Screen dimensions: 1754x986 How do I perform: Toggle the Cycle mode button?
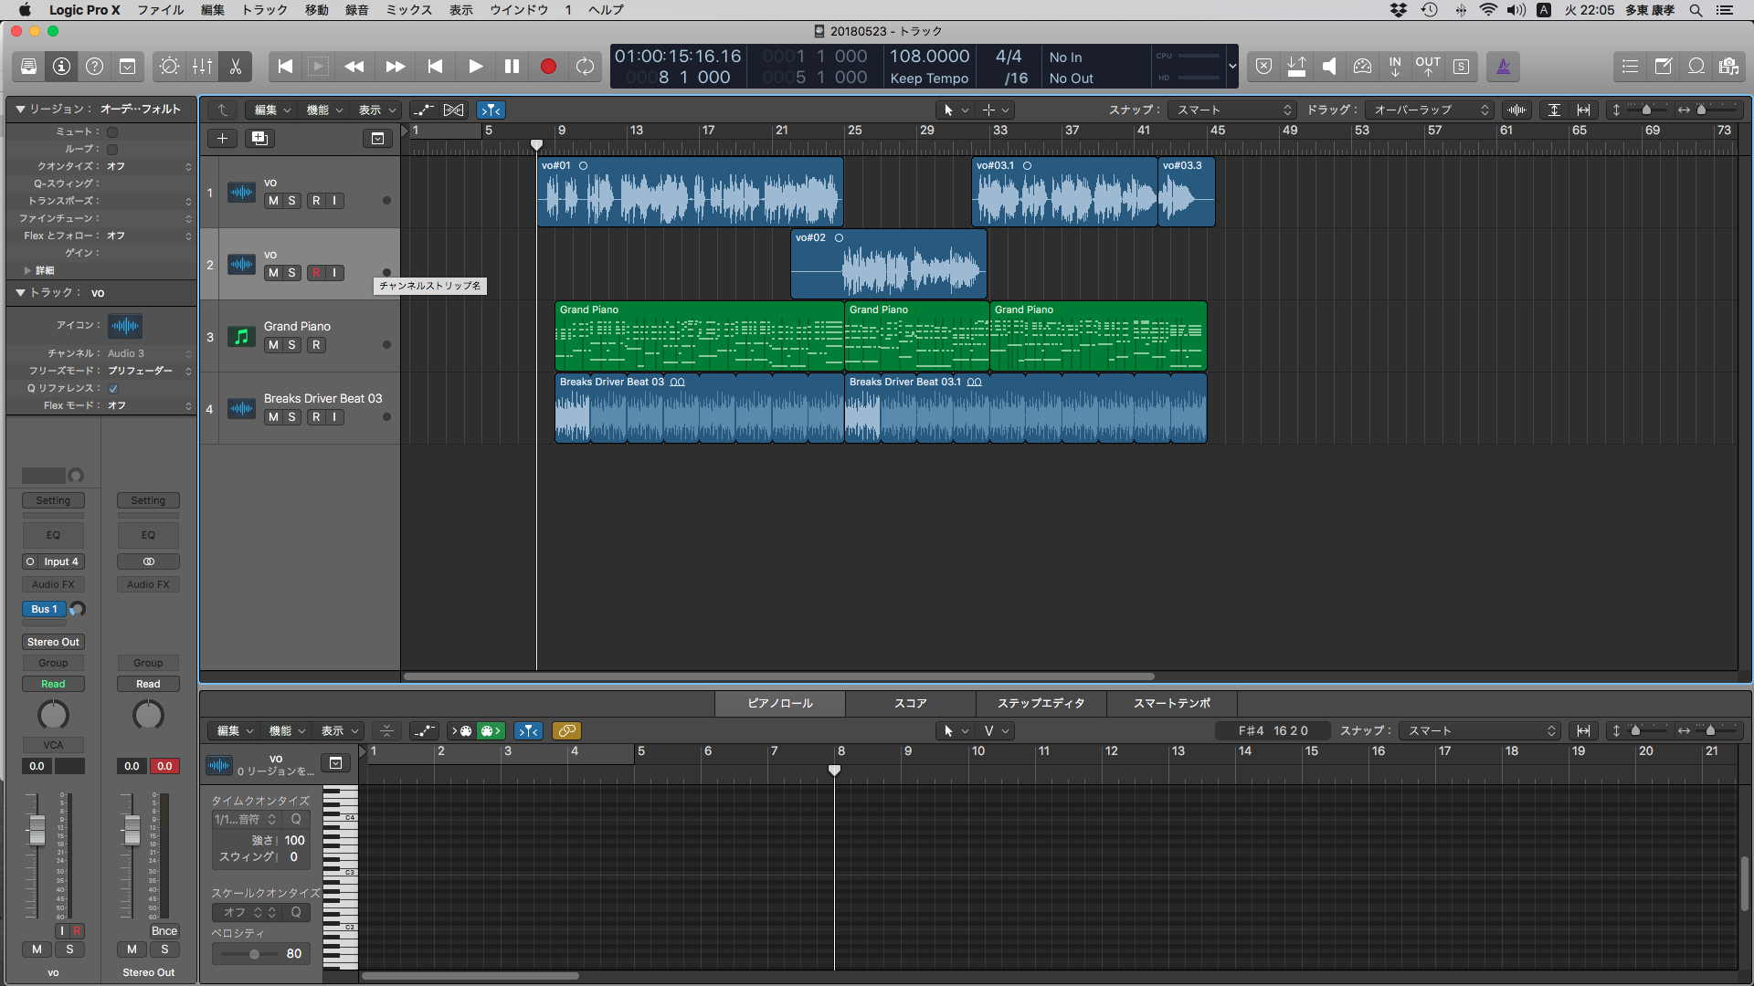coord(585,67)
